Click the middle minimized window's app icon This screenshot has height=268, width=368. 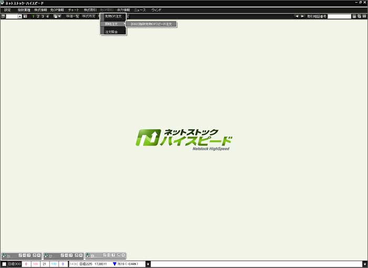pos(46,255)
